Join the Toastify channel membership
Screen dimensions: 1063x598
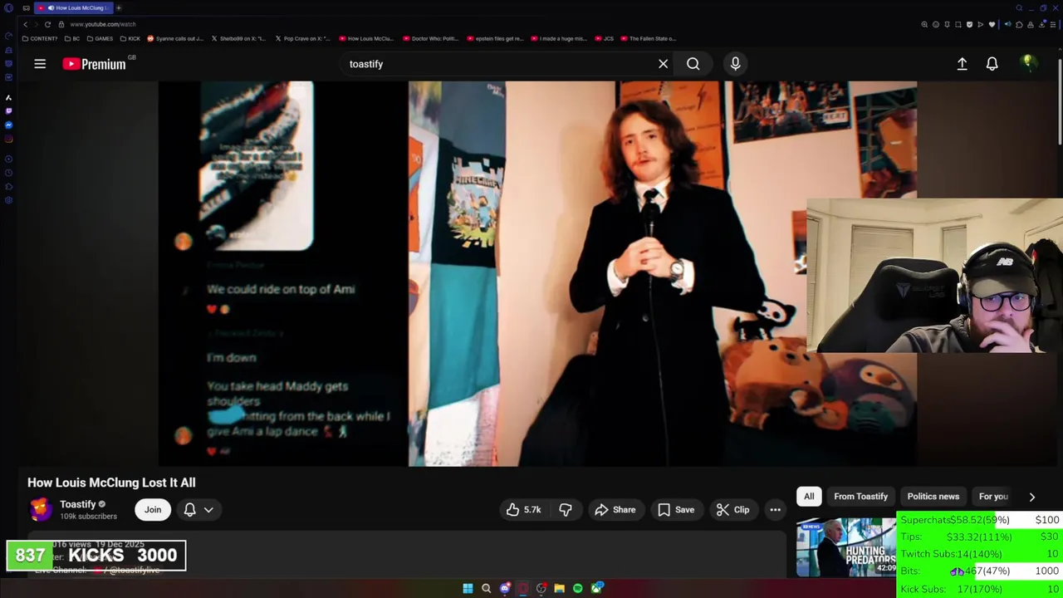[153, 510]
